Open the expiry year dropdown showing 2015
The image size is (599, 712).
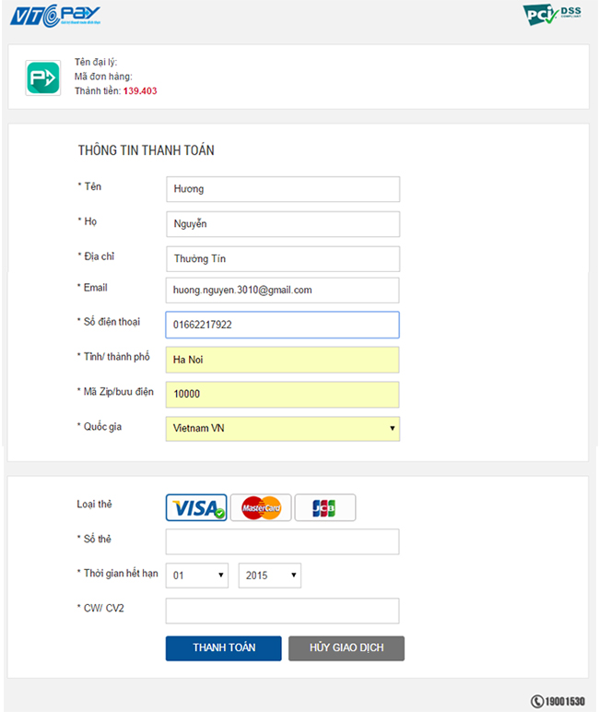point(270,576)
